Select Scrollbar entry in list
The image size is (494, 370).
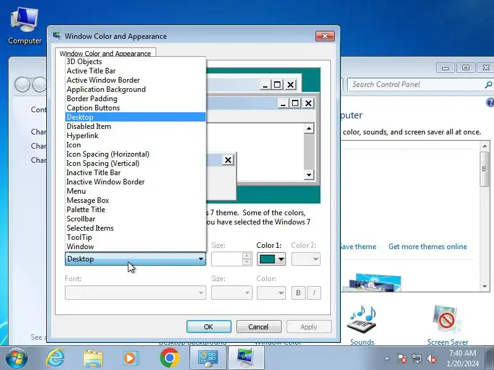tap(135, 219)
